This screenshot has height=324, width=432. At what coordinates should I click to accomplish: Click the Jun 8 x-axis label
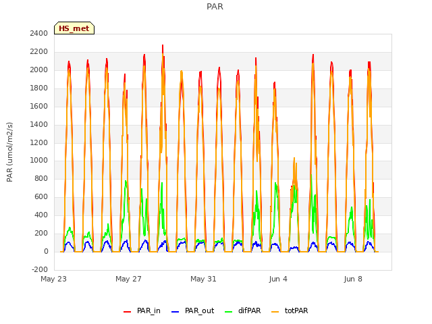353,279
